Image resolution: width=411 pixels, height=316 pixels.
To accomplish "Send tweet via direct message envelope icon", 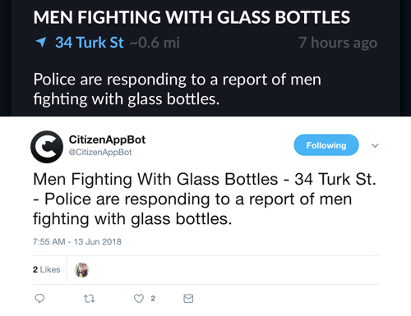I will pos(188,299).
